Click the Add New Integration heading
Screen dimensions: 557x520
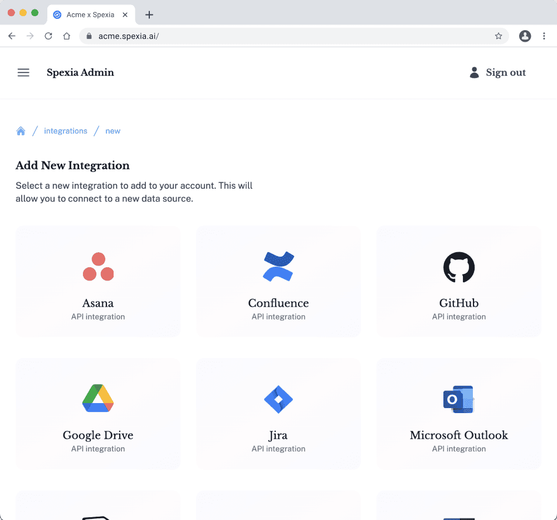click(72, 165)
